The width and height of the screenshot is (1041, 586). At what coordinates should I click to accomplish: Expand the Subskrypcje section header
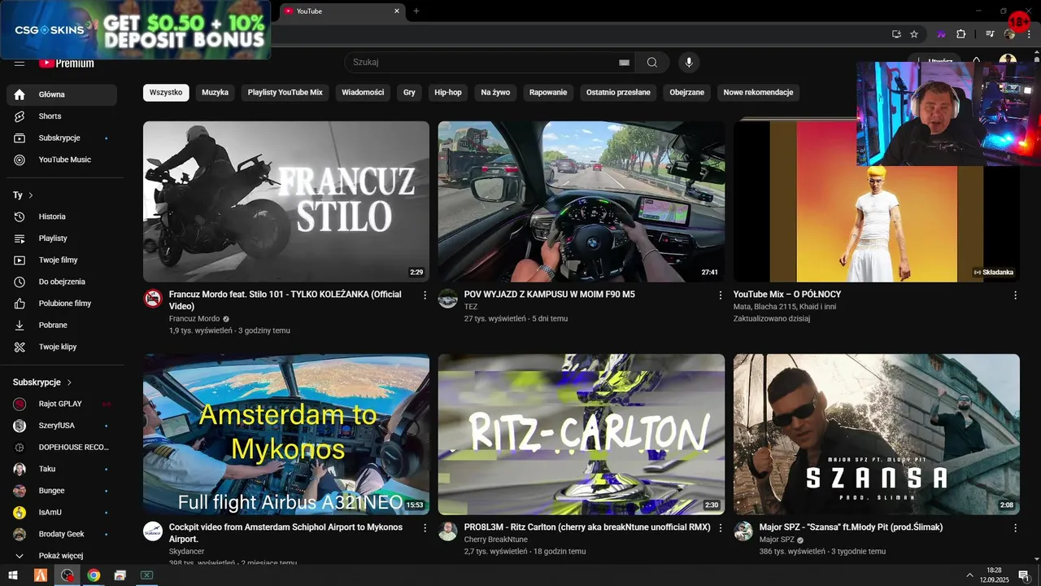point(42,383)
